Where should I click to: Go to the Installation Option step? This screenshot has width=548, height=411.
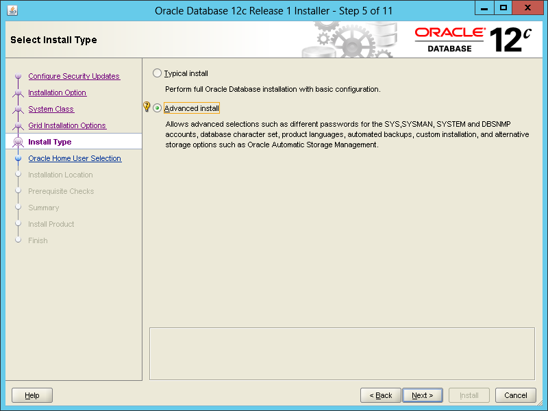click(x=58, y=92)
